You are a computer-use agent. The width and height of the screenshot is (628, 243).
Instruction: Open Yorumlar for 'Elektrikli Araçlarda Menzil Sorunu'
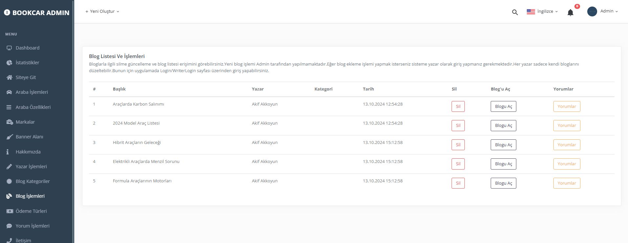tap(567, 164)
